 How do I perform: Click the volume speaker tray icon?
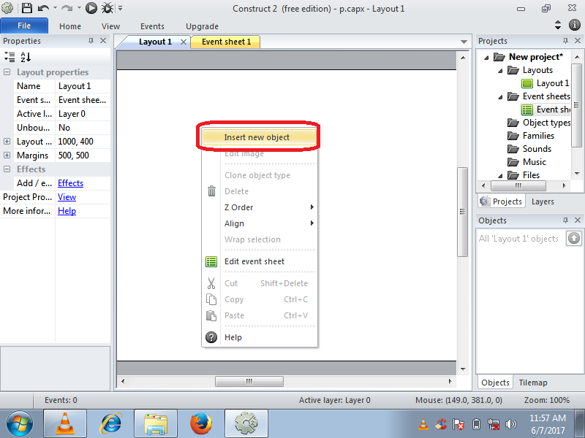click(x=510, y=424)
